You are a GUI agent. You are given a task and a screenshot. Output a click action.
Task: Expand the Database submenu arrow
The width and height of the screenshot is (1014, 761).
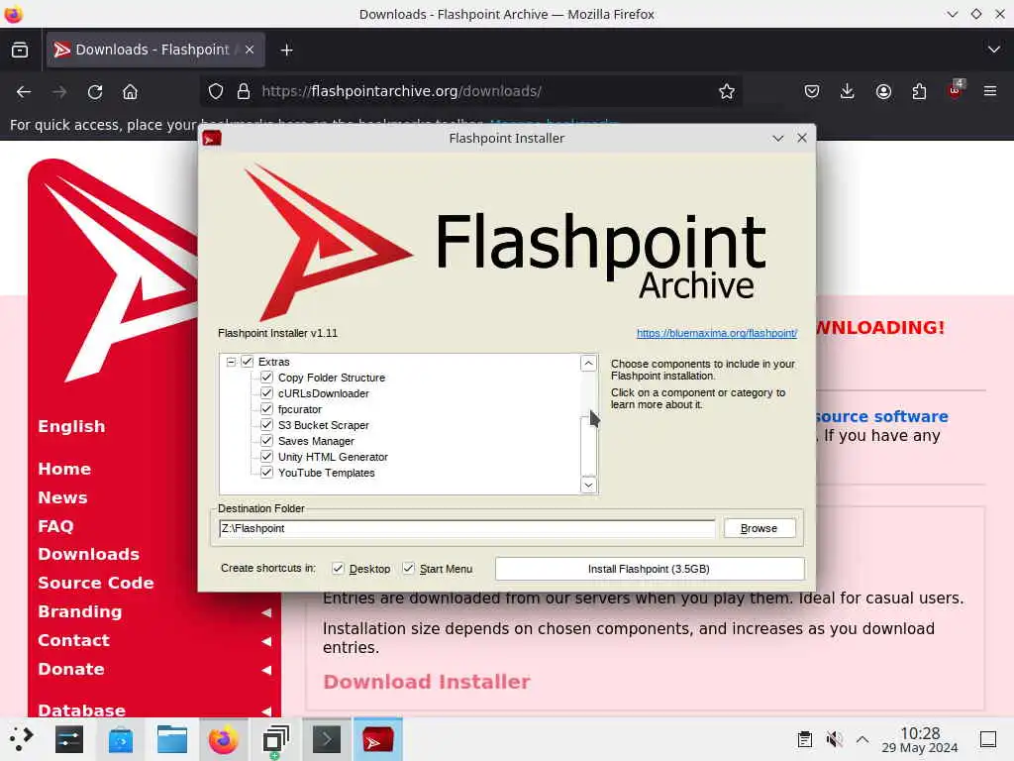(266, 710)
